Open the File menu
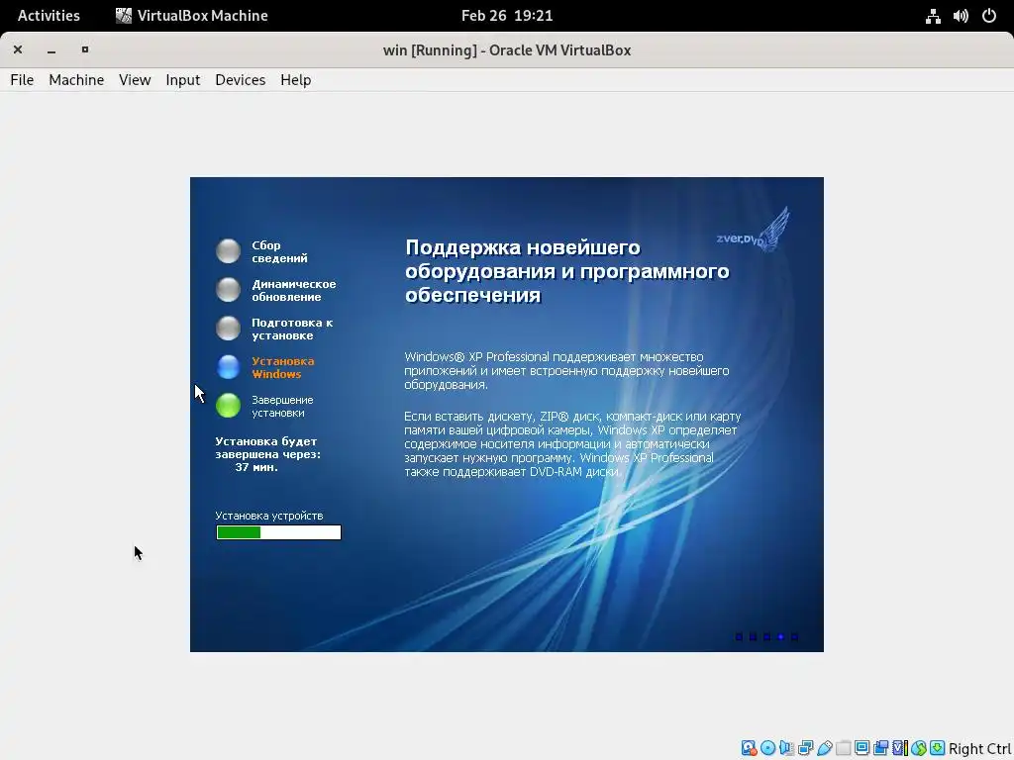The height and width of the screenshot is (760, 1014). pos(22,79)
